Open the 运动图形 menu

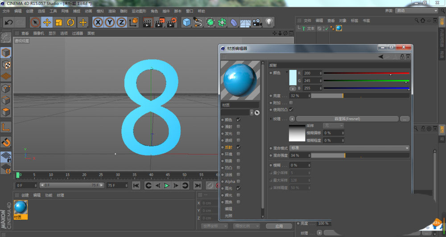click(x=139, y=11)
